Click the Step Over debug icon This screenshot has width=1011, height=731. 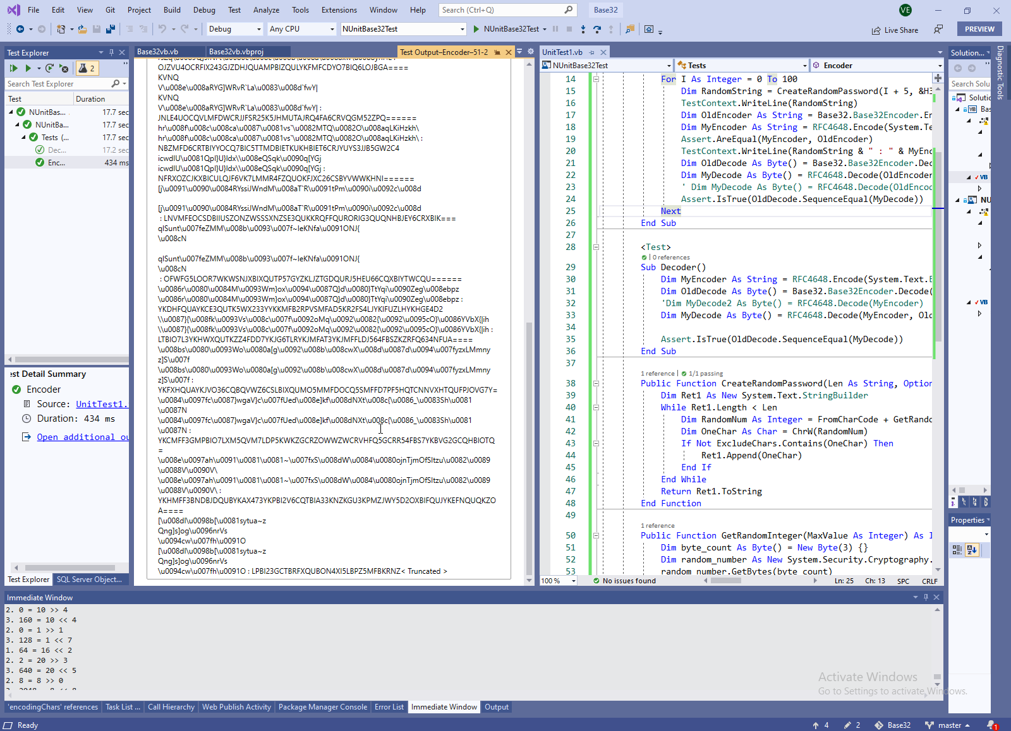pyautogui.click(x=596, y=29)
